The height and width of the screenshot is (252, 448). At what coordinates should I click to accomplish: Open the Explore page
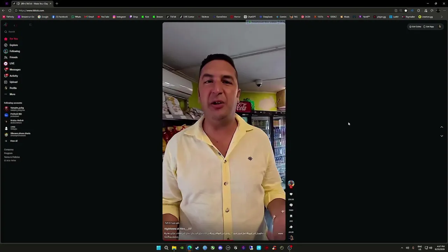point(11,45)
